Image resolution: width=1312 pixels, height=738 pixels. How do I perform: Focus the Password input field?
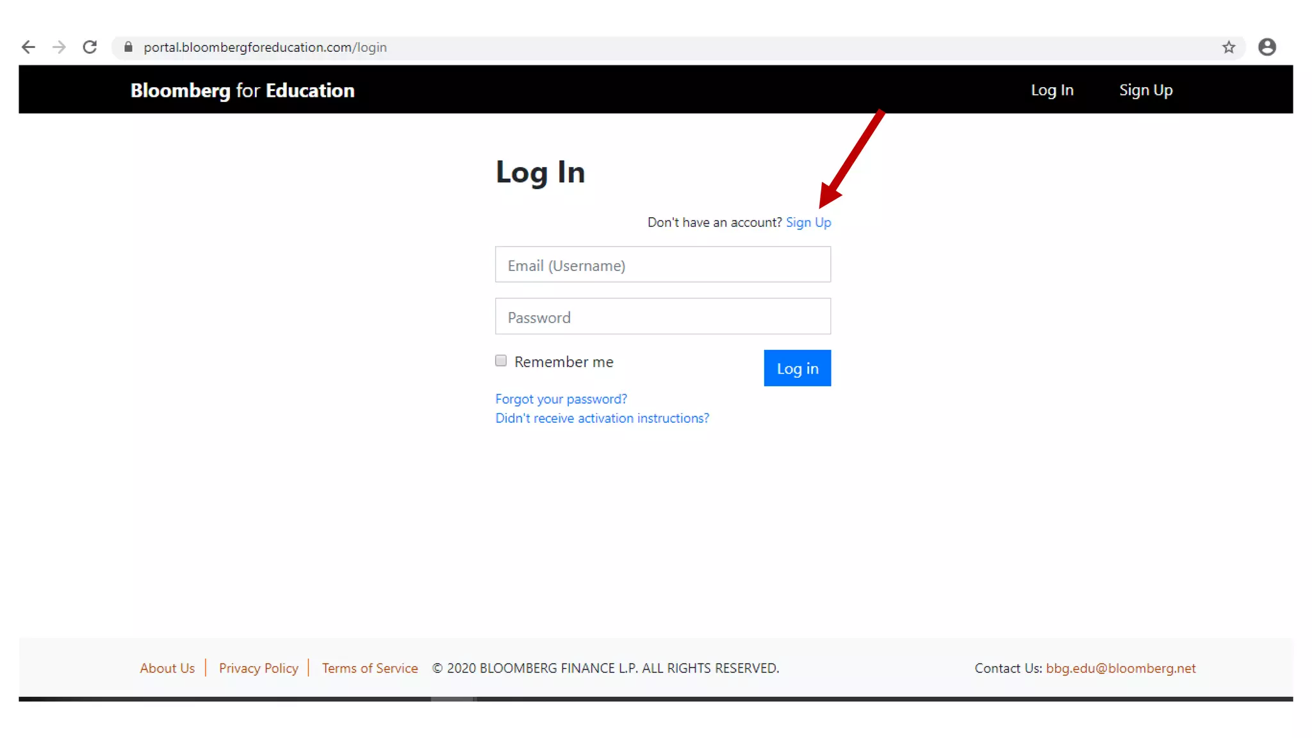[x=662, y=316]
